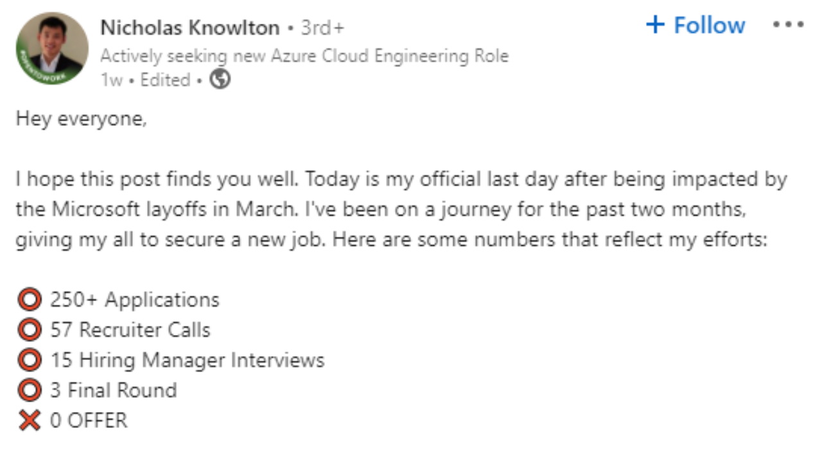822x462 pixels.
Task: Select the red circle beside Hiring Manager Interviews
Action: 30,360
